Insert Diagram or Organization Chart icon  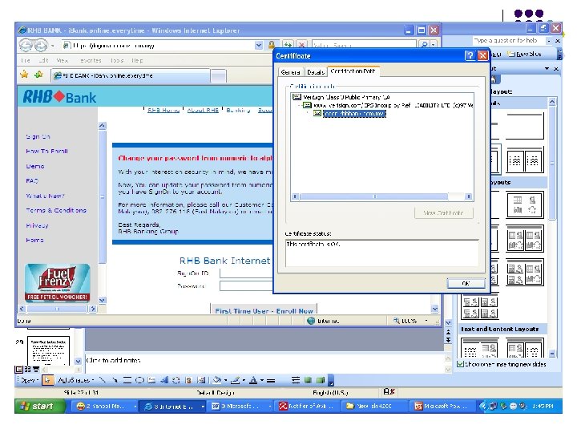(x=176, y=380)
